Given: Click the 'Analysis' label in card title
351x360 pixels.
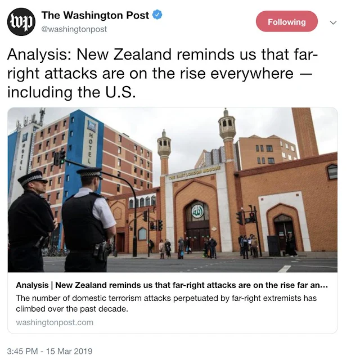Looking at the screenshot, I should [32, 285].
